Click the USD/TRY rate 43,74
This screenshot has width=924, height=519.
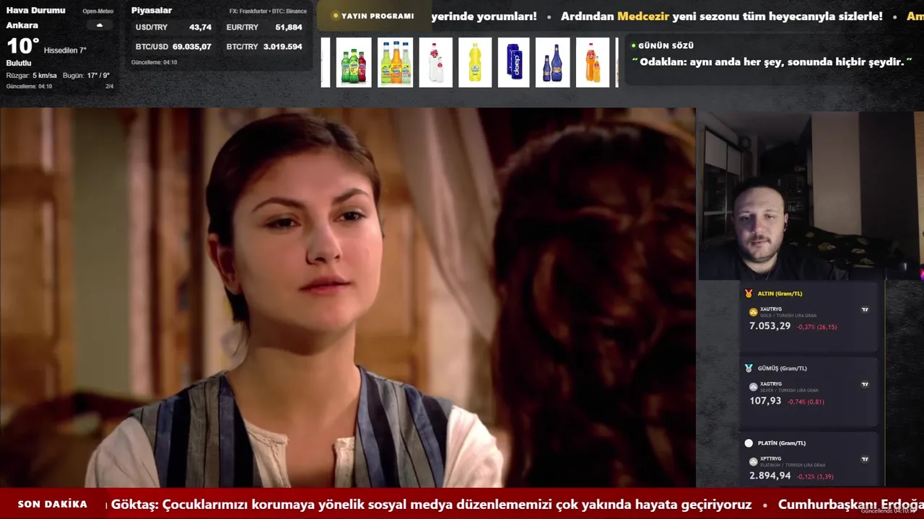click(x=201, y=27)
